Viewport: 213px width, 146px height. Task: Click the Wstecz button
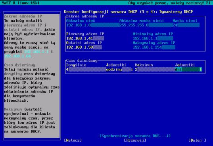(73, 140)
